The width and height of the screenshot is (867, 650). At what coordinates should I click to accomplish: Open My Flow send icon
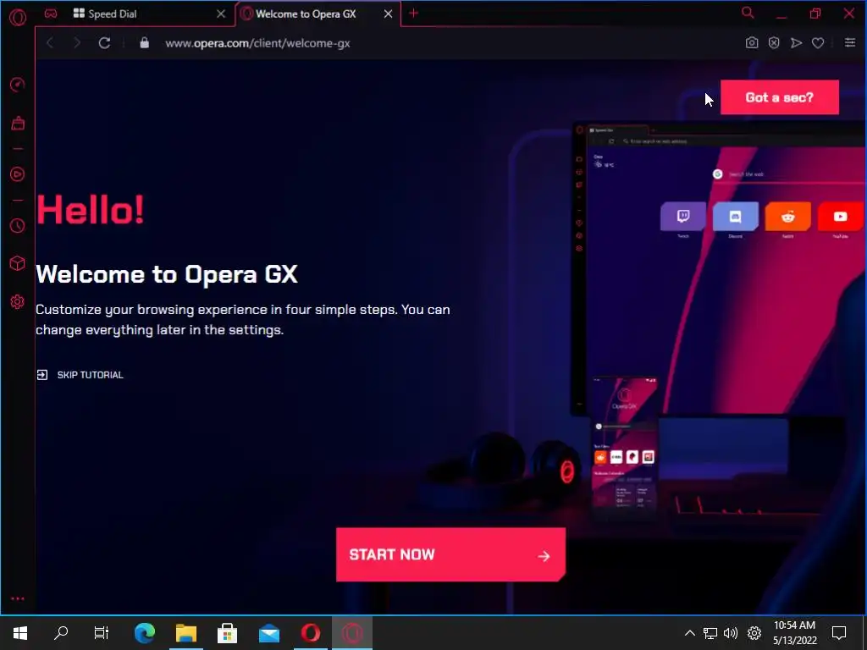pos(796,43)
